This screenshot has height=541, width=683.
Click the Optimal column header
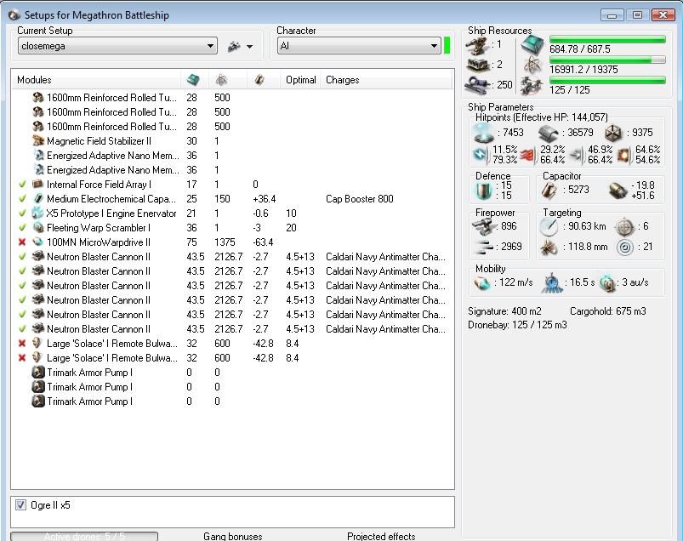(x=301, y=80)
